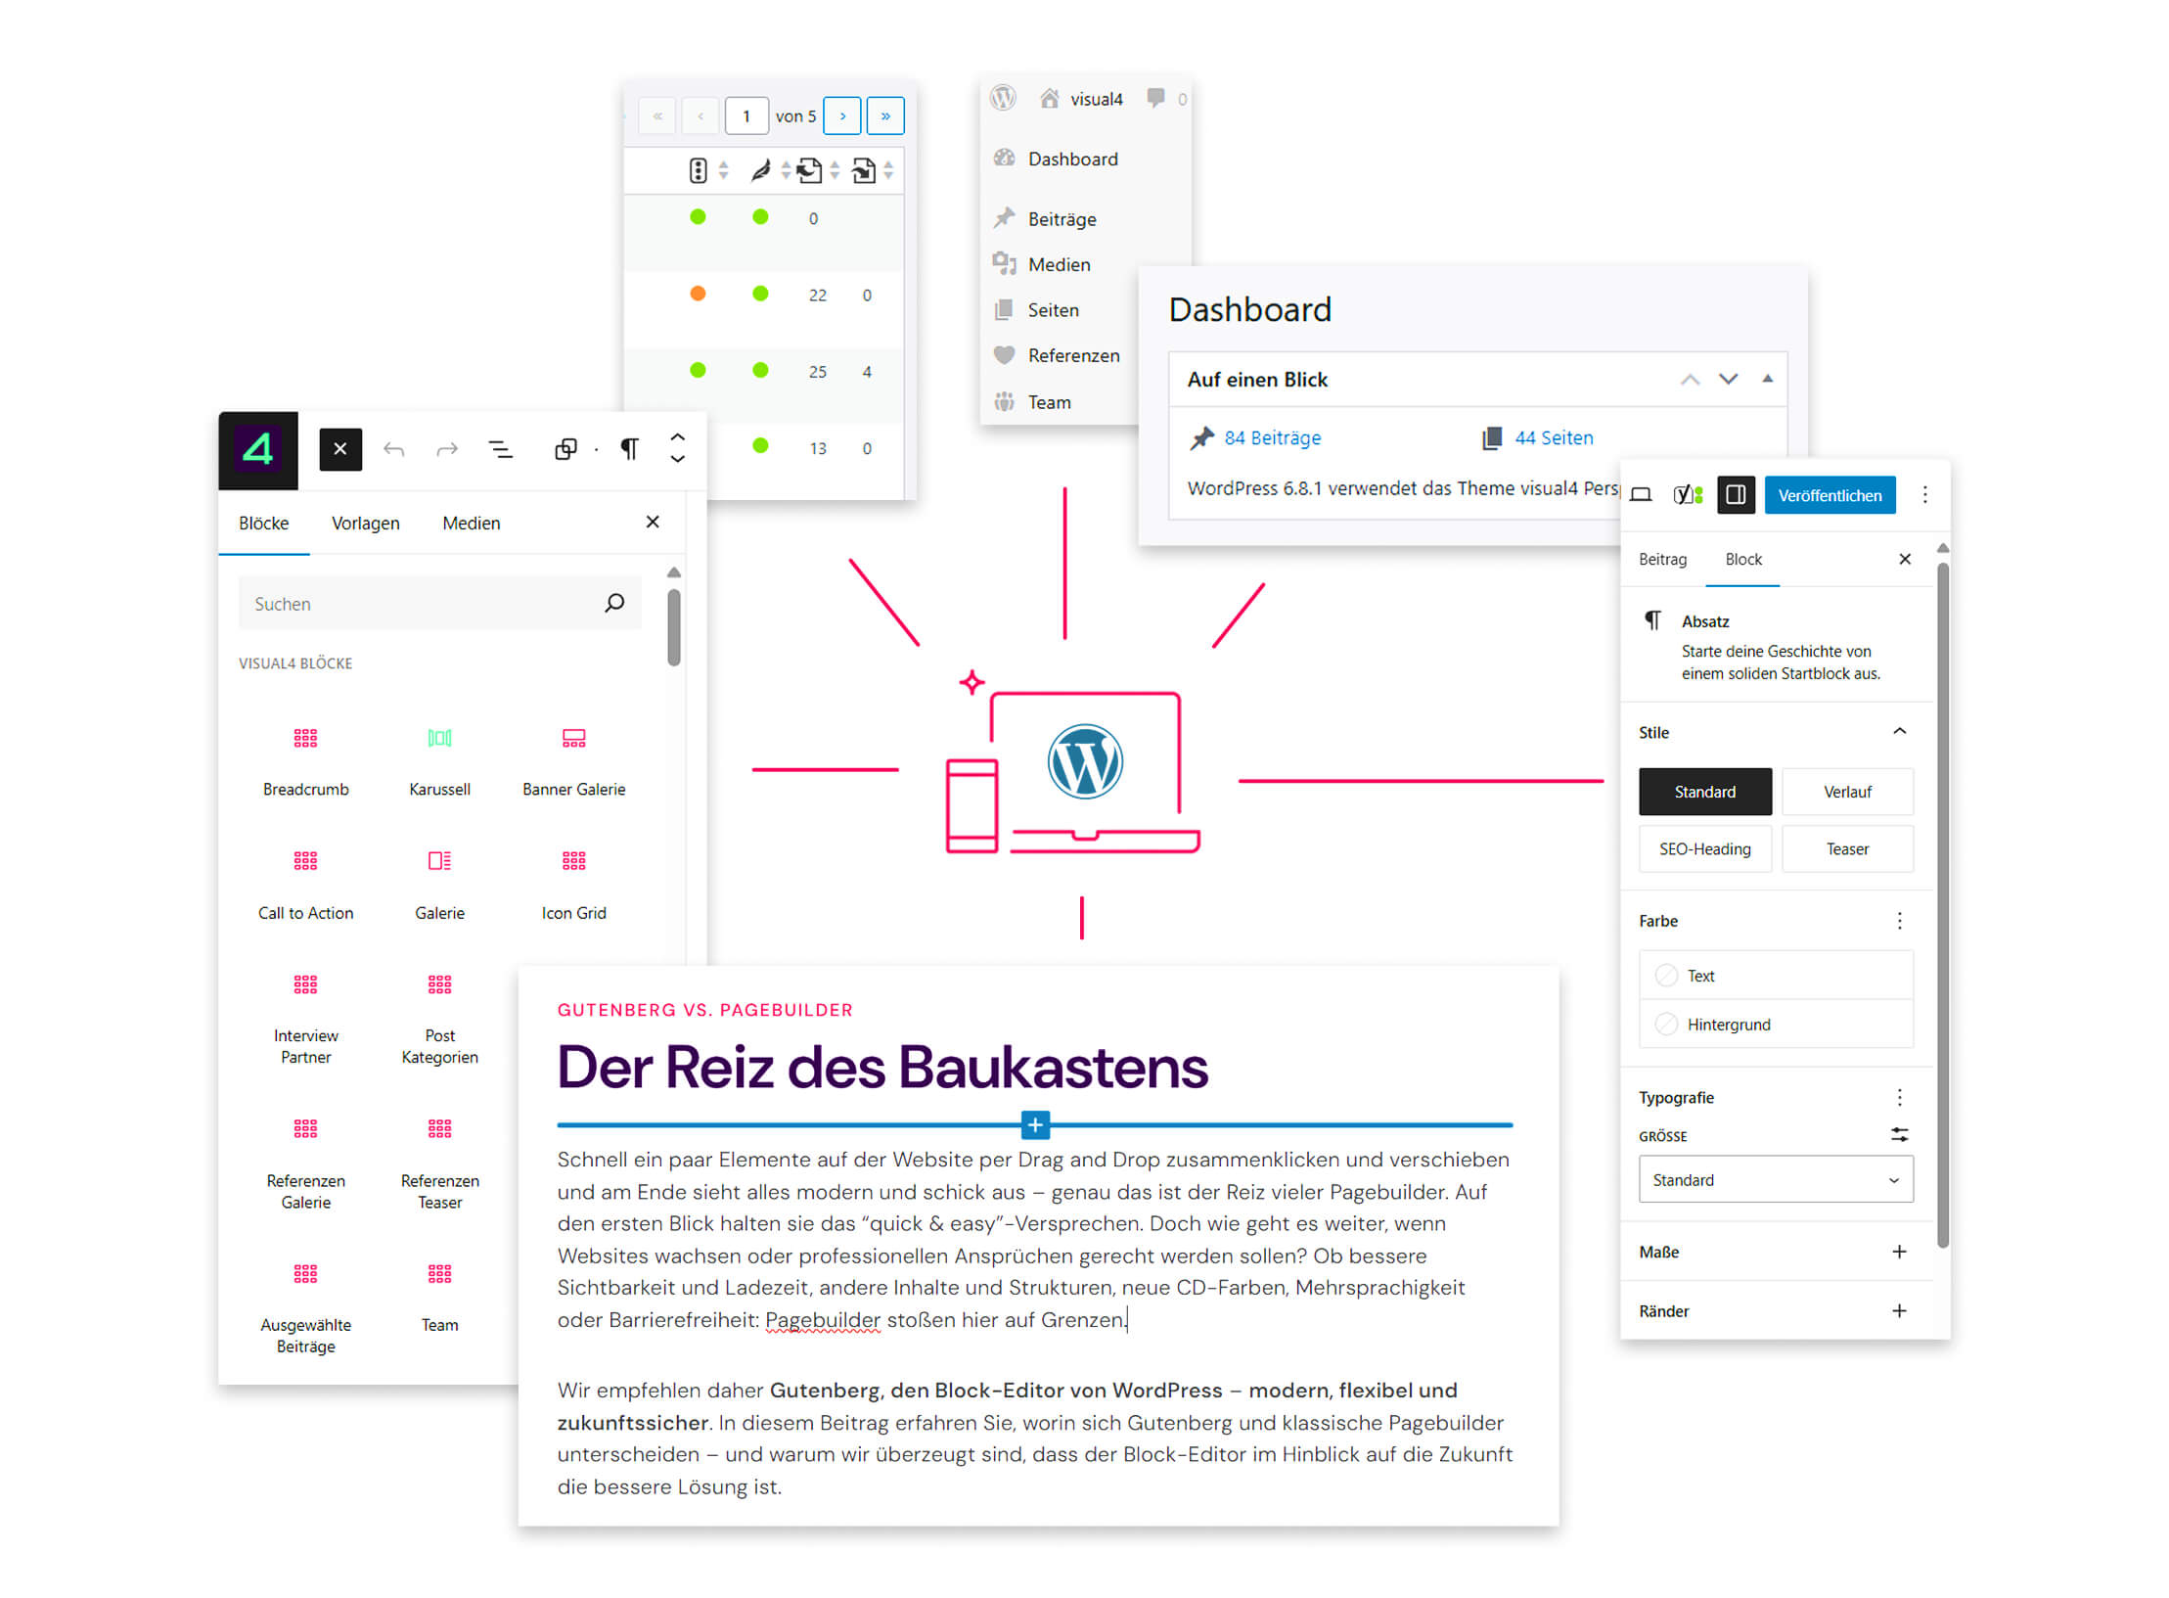Close the inserter panel with X
The image size is (2169, 1598).
pyautogui.click(x=653, y=523)
